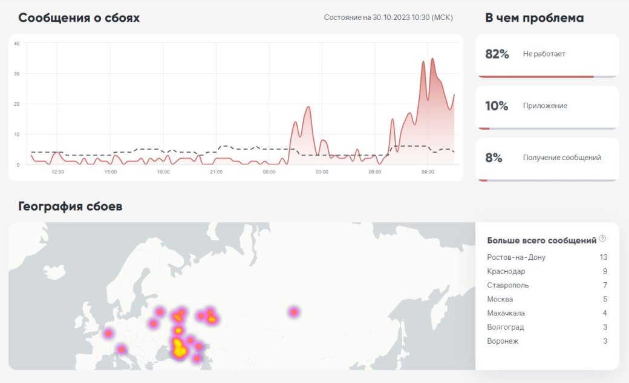Click the highest peak of the outage chart

[432, 59]
